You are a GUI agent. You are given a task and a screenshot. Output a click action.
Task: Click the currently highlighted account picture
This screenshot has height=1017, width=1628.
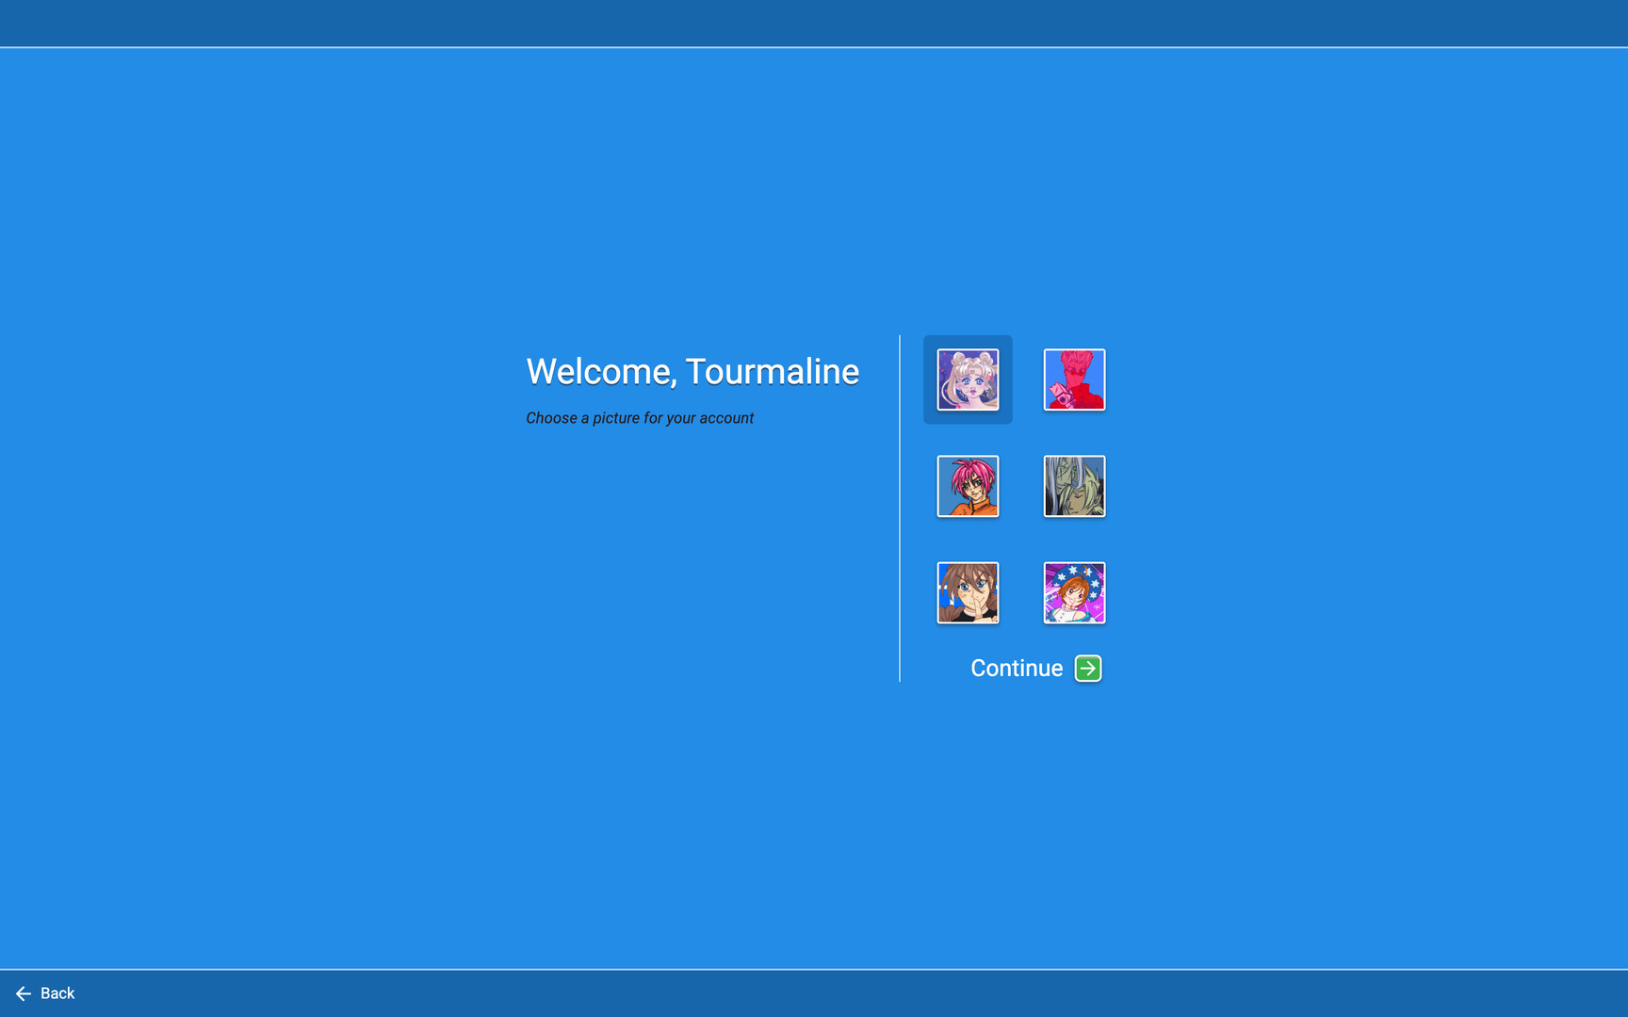tap(967, 379)
